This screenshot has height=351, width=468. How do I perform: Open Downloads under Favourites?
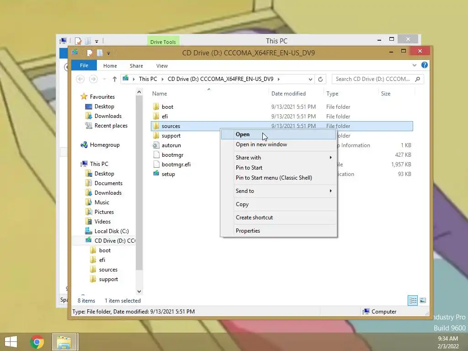point(108,116)
